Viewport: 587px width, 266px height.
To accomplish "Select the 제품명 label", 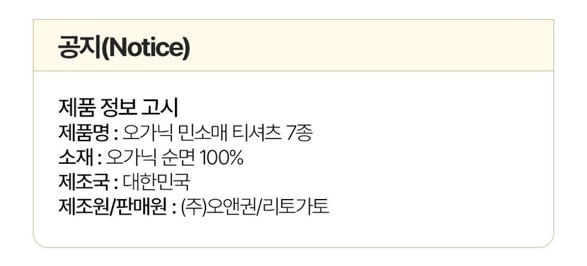I will pyautogui.click(x=83, y=134).
